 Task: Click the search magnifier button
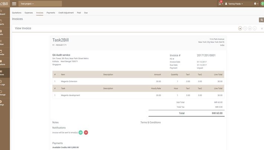point(261,20)
